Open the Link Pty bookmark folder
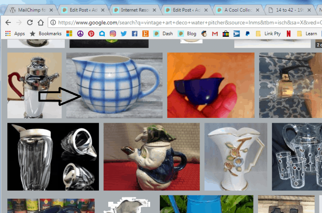Screen dimensions: 322x213 tap(268, 34)
